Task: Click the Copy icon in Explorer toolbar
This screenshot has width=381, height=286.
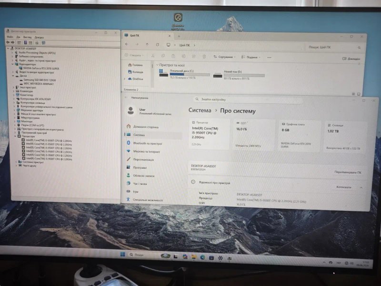Action: (x=163, y=56)
